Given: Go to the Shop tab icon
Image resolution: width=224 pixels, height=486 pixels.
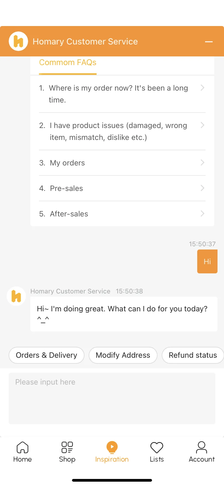Looking at the screenshot, I should tap(67, 447).
